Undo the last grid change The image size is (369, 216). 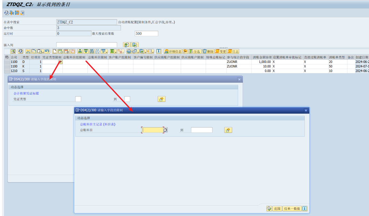point(47,51)
